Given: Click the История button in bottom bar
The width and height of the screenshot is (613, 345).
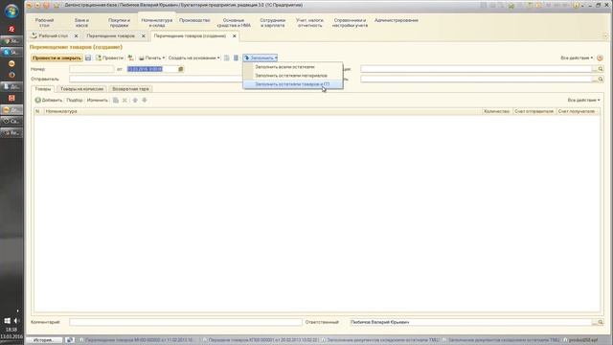Looking at the screenshot, I should [43, 340].
